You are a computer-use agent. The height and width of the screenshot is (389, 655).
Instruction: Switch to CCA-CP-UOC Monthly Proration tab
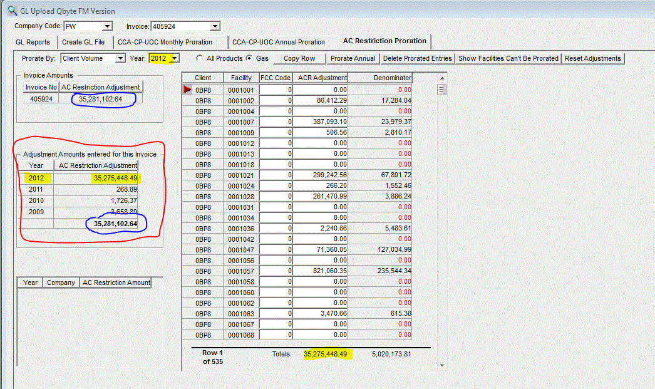pyautogui.click(x=165, y=42)
